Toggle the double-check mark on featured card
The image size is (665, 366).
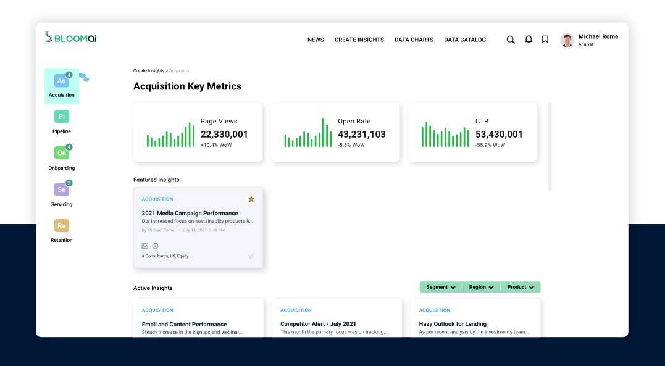coord(251,256)
